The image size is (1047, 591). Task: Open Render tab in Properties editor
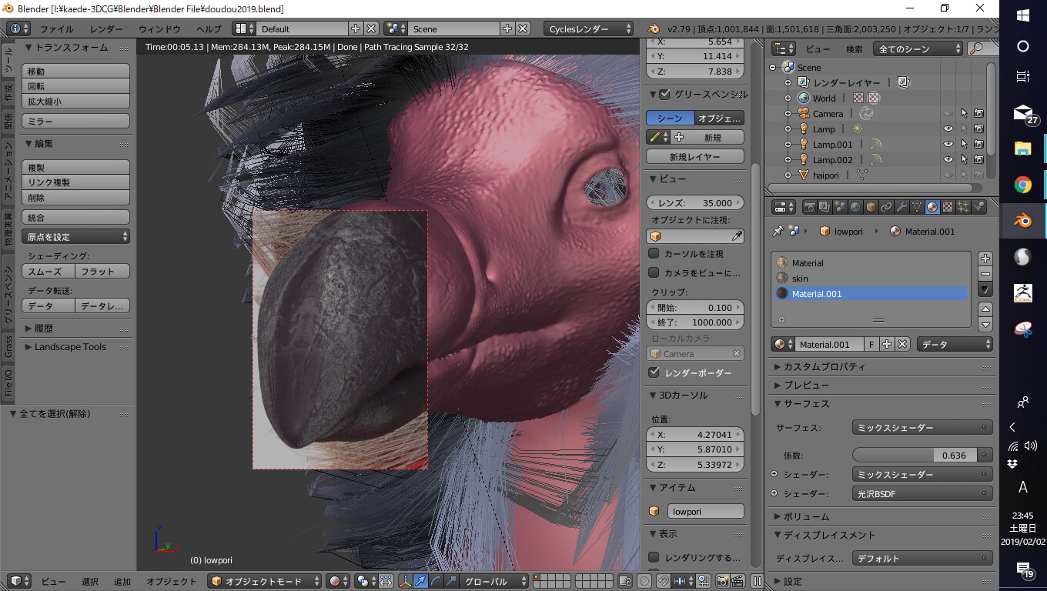810,207
